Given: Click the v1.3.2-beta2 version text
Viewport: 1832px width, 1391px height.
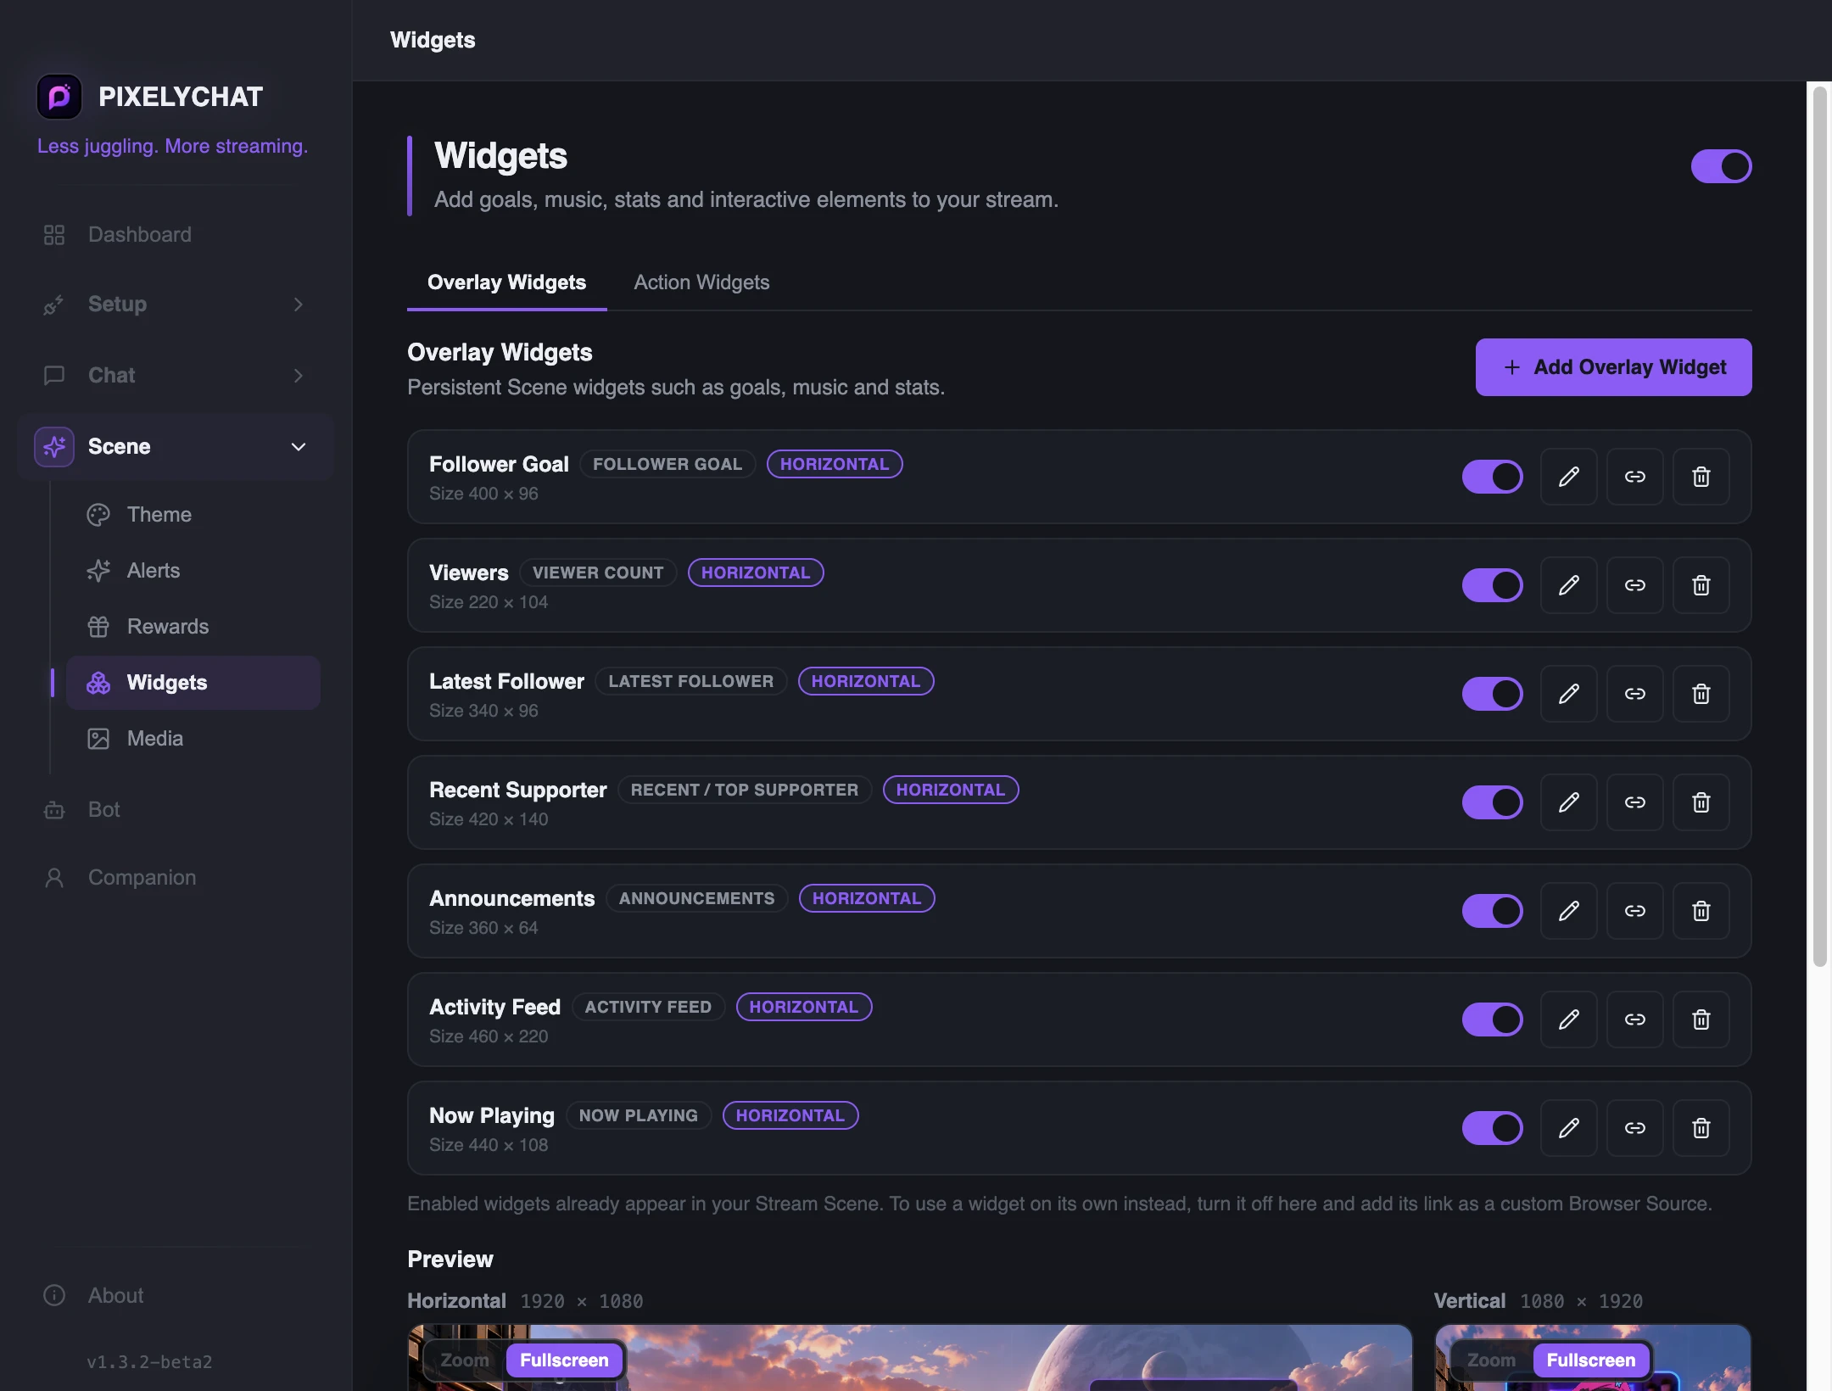Looking at the screenshot, I should pos(149,1362).
